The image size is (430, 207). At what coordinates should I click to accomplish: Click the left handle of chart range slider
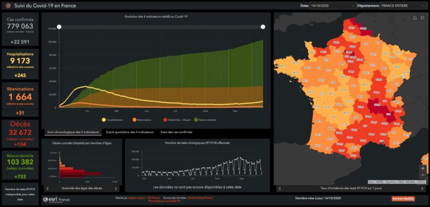59,27
